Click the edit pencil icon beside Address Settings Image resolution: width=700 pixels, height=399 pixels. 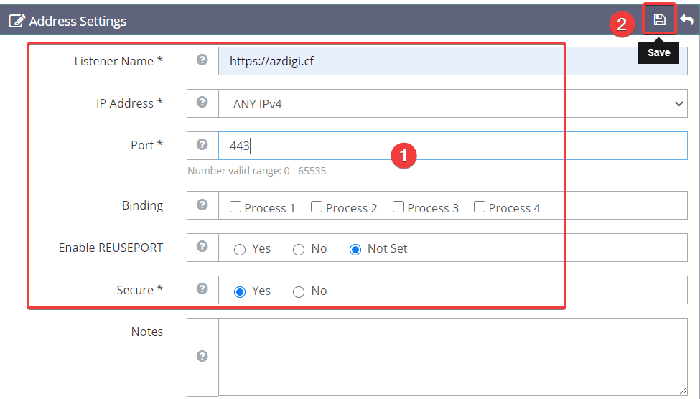(17, 21)
